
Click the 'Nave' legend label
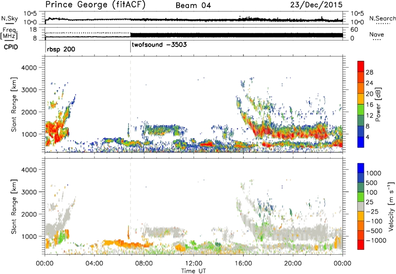point(377,34)
